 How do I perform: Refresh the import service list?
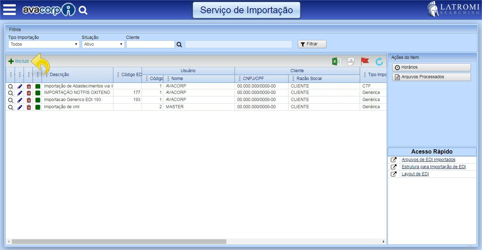(379, 62)
